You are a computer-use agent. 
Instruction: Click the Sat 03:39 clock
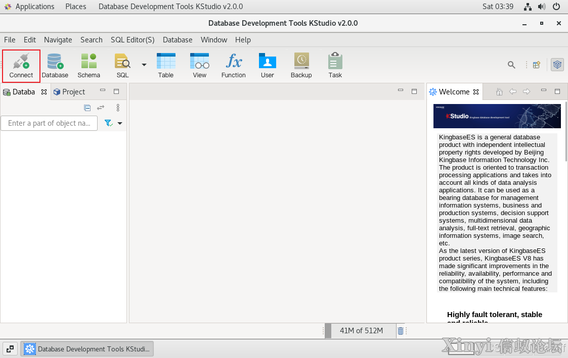tap(498, 7)
